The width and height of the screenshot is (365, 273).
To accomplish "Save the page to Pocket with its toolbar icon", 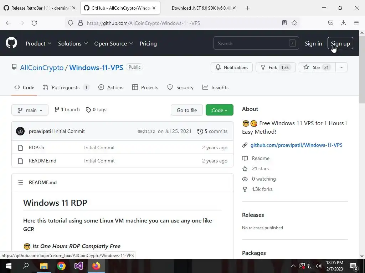I will point(331,23).
